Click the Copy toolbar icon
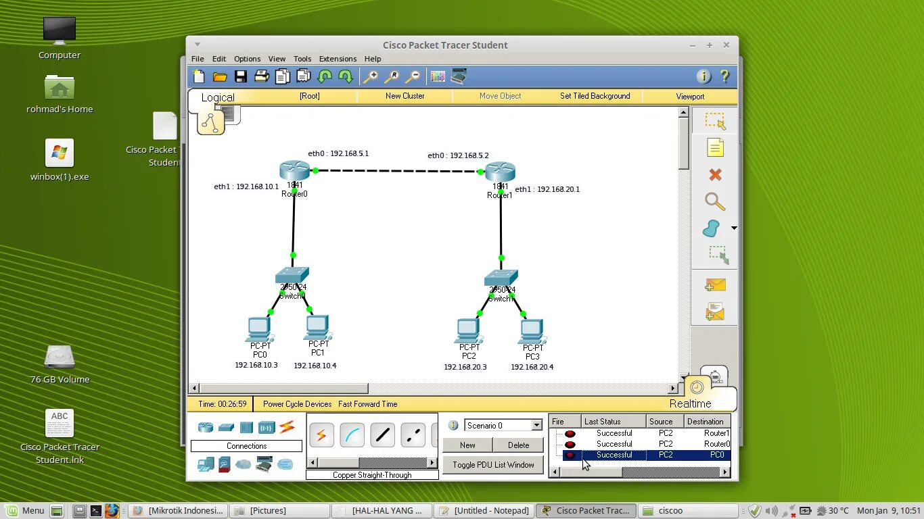 tap(282, 76)
